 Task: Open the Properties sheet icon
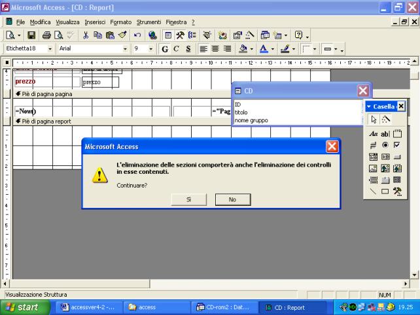tap(237, 35)
